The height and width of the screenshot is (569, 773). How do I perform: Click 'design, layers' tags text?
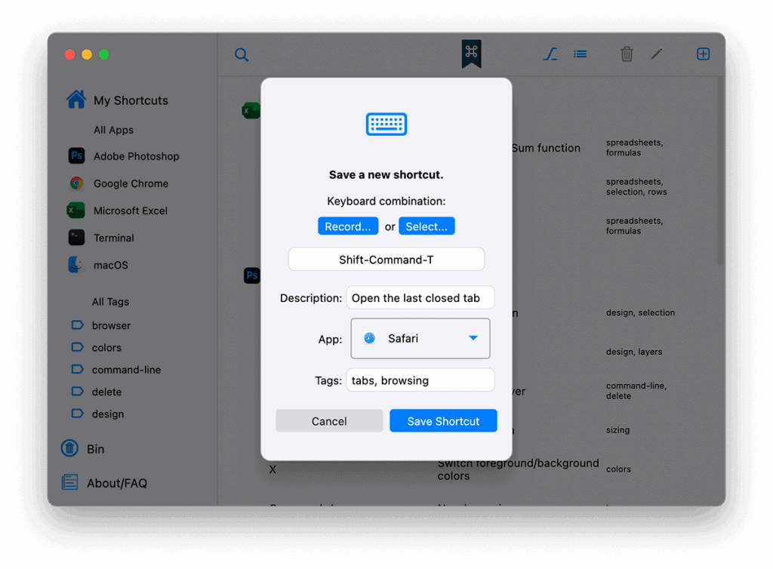[634, 352]
